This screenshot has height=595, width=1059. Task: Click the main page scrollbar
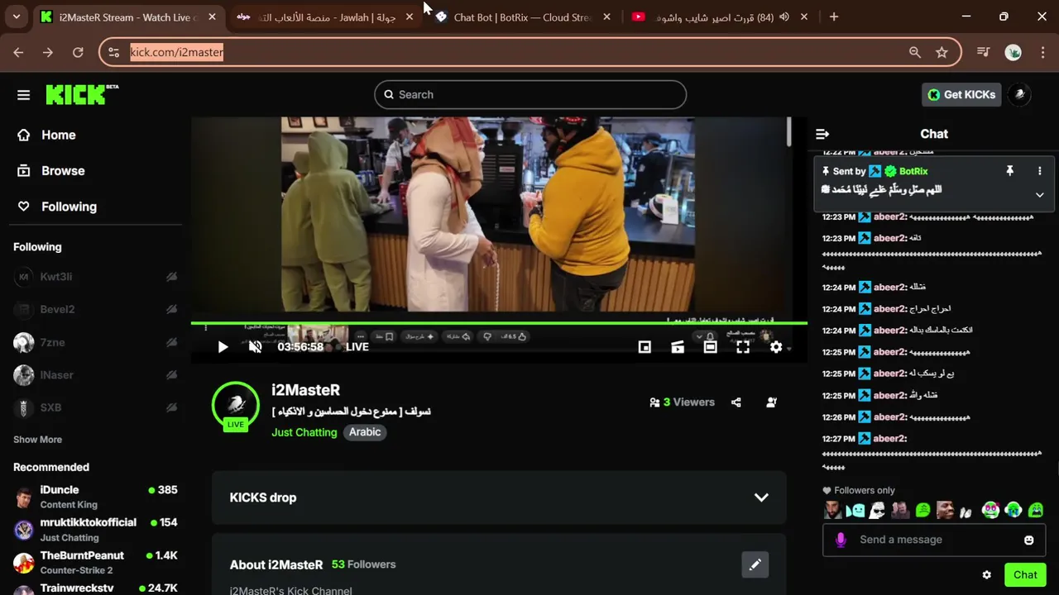point(789,132)
